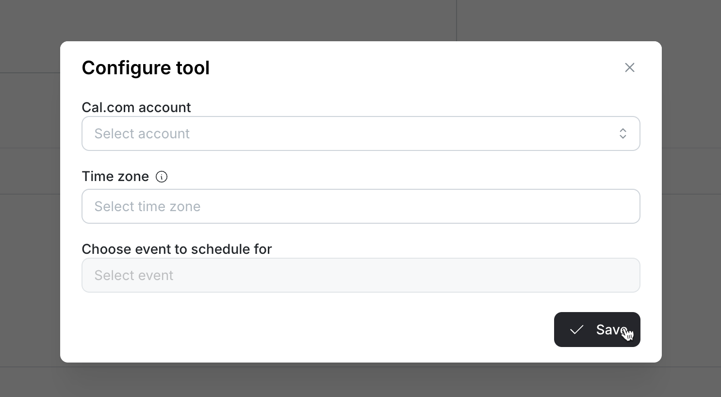
Task: Click the Select time zone input field
Action: click(361, 206)
